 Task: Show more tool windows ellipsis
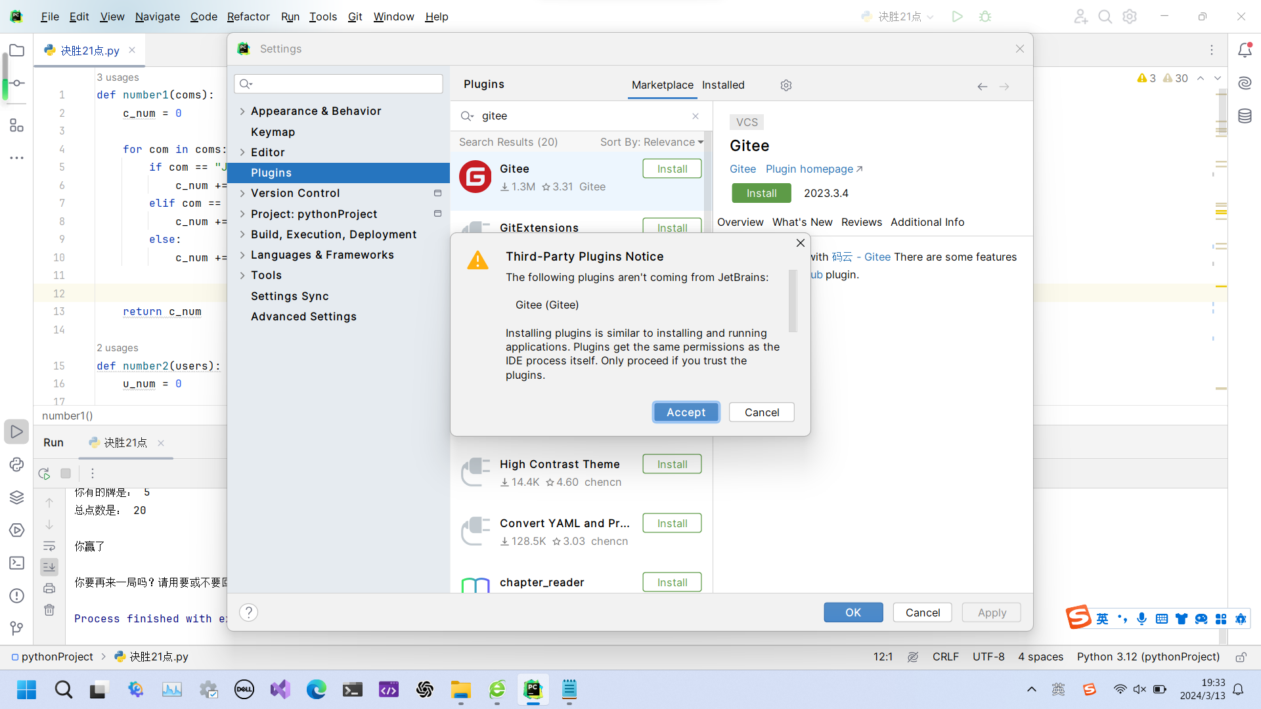coord(17,158)
